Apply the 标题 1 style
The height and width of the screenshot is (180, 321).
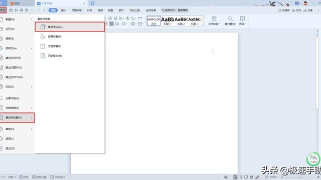click(x=168, y=21)
